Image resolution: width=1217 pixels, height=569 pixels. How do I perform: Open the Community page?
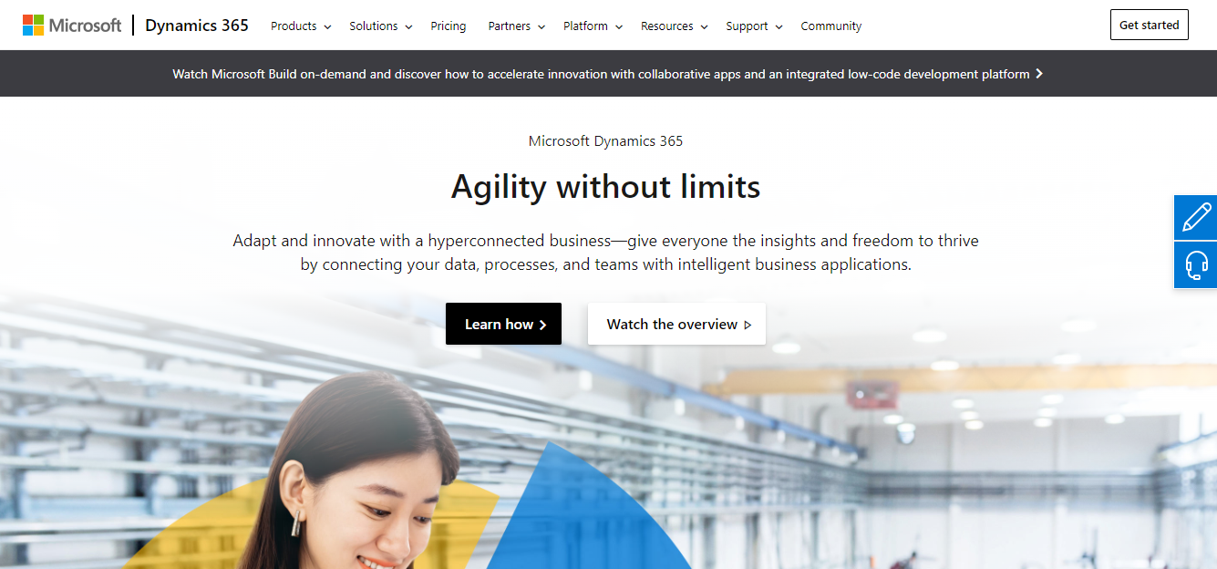coord(831,26)
